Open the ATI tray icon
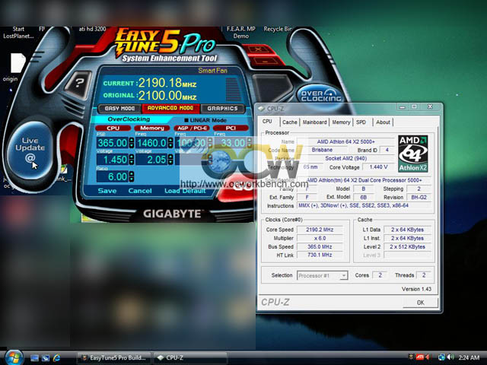The height and width of the screenshot is (365, 487). pyautogui.click(x=419, y=357)
